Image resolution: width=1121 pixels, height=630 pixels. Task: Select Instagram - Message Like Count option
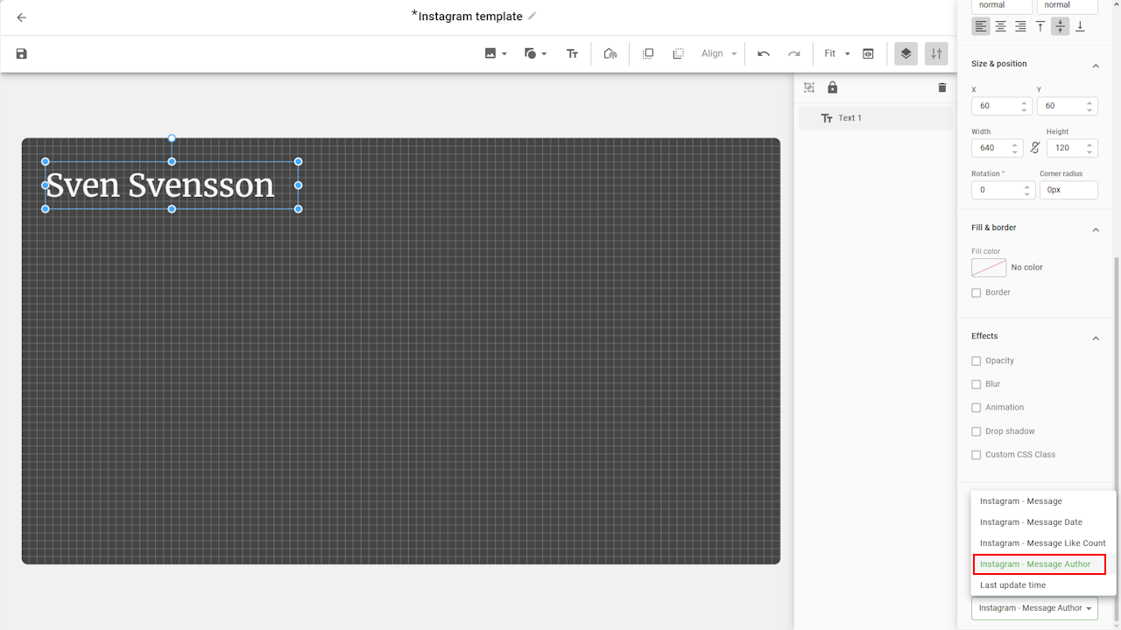[1042, 543]
